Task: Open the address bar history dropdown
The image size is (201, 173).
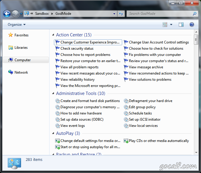Action: click(x=114, y=14)
